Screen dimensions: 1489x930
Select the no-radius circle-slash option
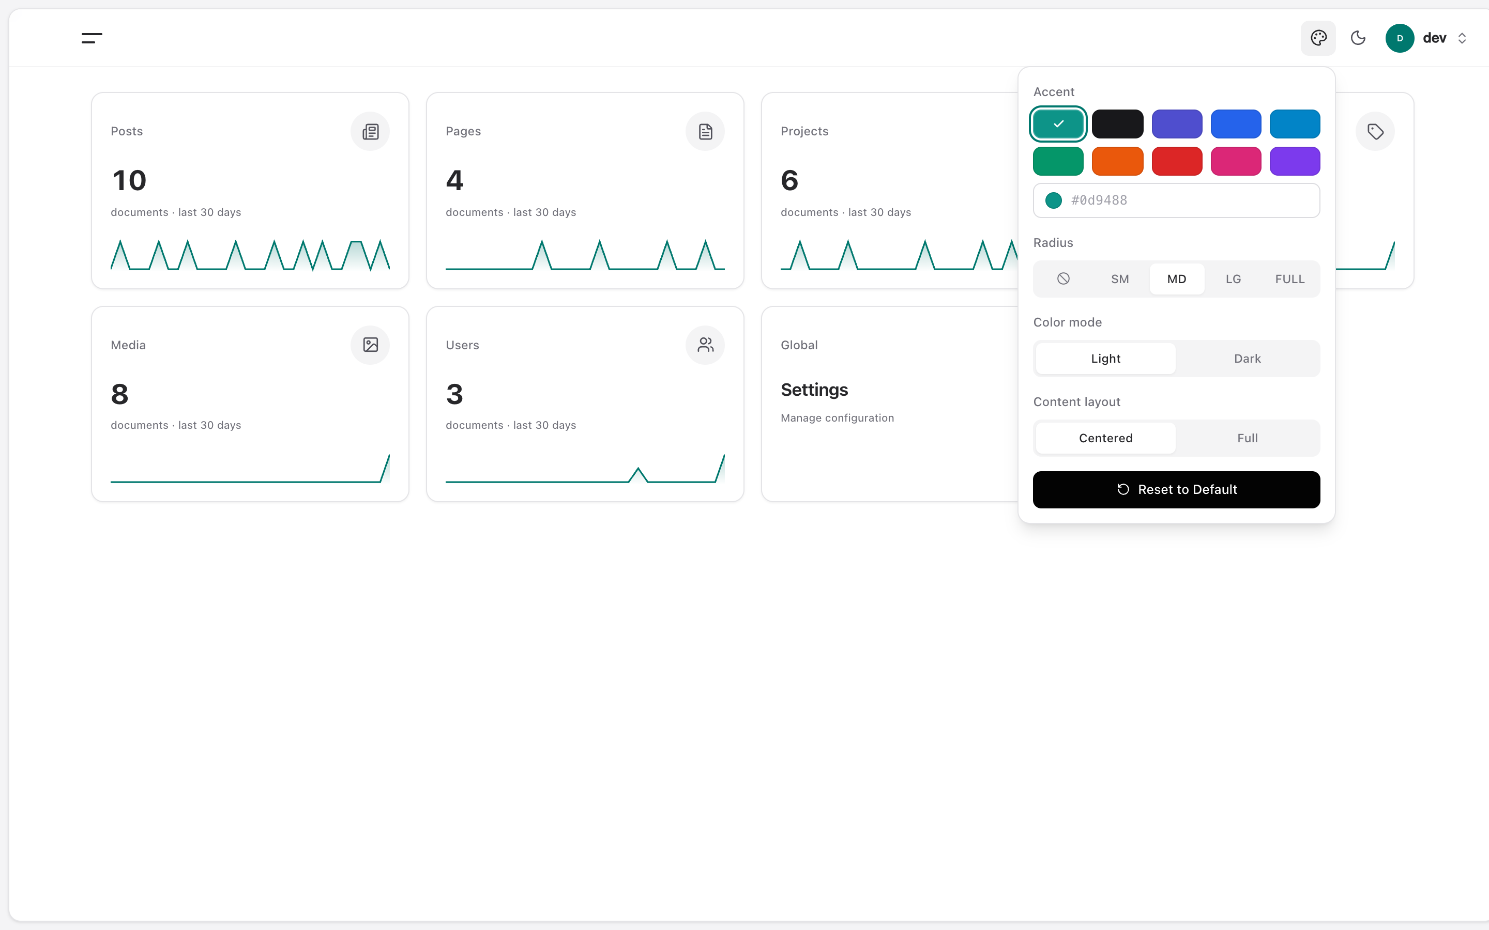pos(1063,279)
